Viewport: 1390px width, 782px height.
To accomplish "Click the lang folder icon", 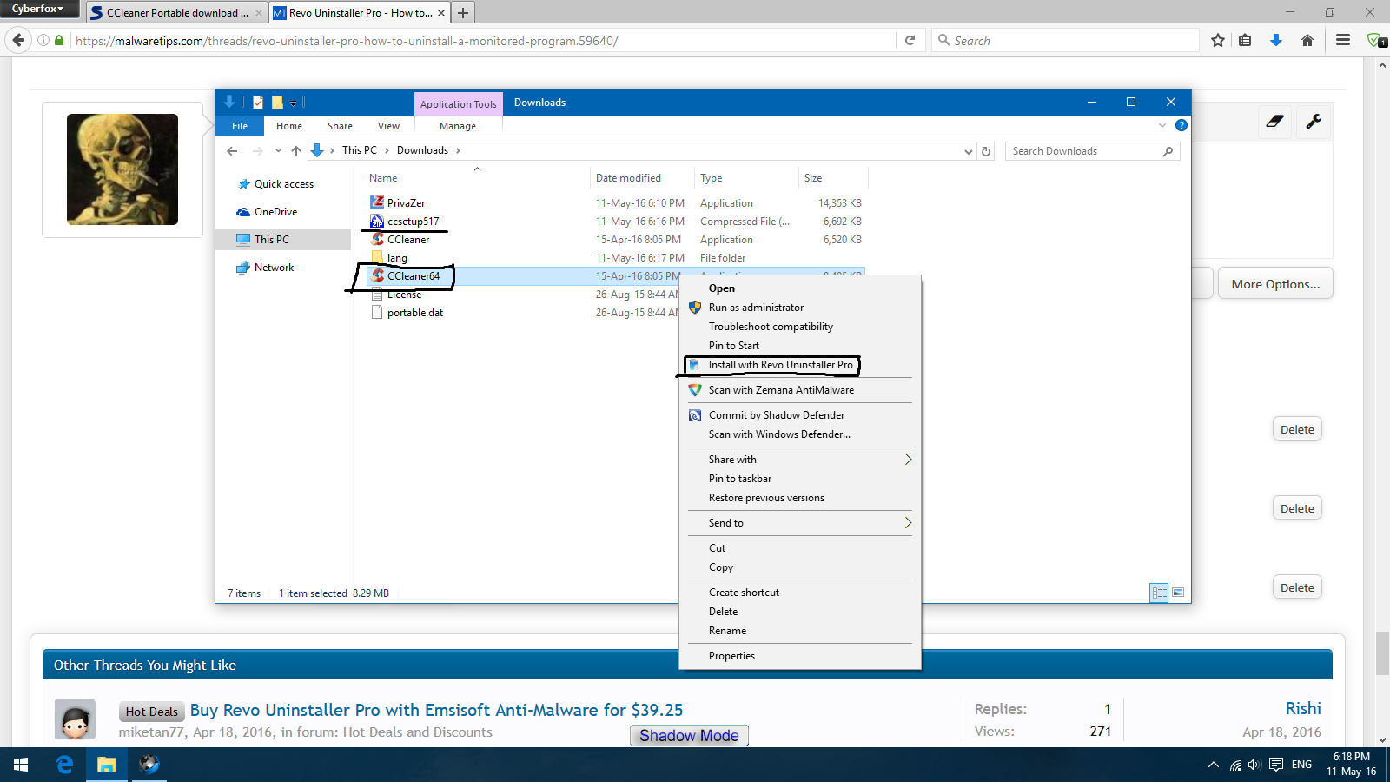I will 377,257.
